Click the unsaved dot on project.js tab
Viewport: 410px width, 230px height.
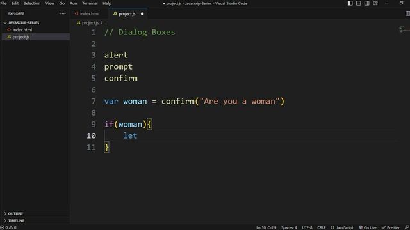pyautogui.click(x=142, y=14)
